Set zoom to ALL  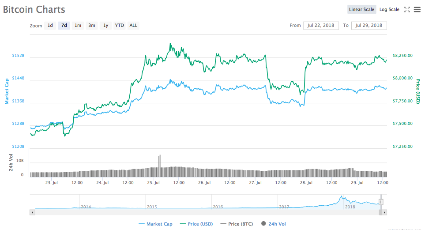click(x=133, y=26)
